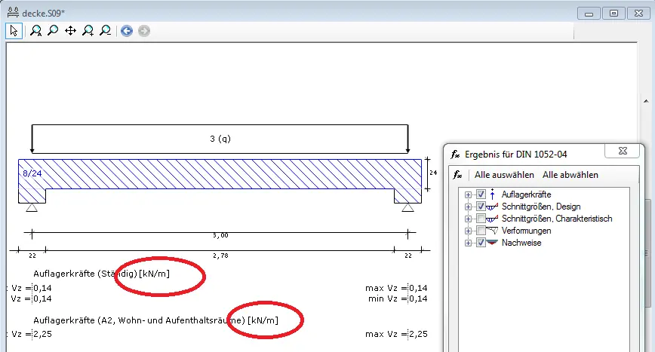The height and width of the screenshot is (352, 655).
Task: Uncheck Schnittgrößen, Design checkbox
Action: click(x=481, y=207)
